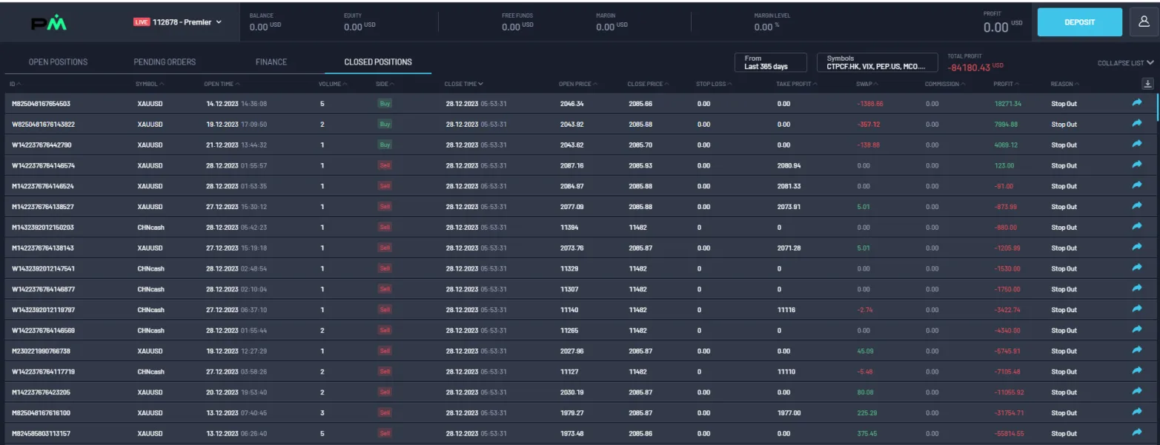Share the last row trade M824585803113157
This screenshot has width=1160, height=445.
[x=1137, y=433]
